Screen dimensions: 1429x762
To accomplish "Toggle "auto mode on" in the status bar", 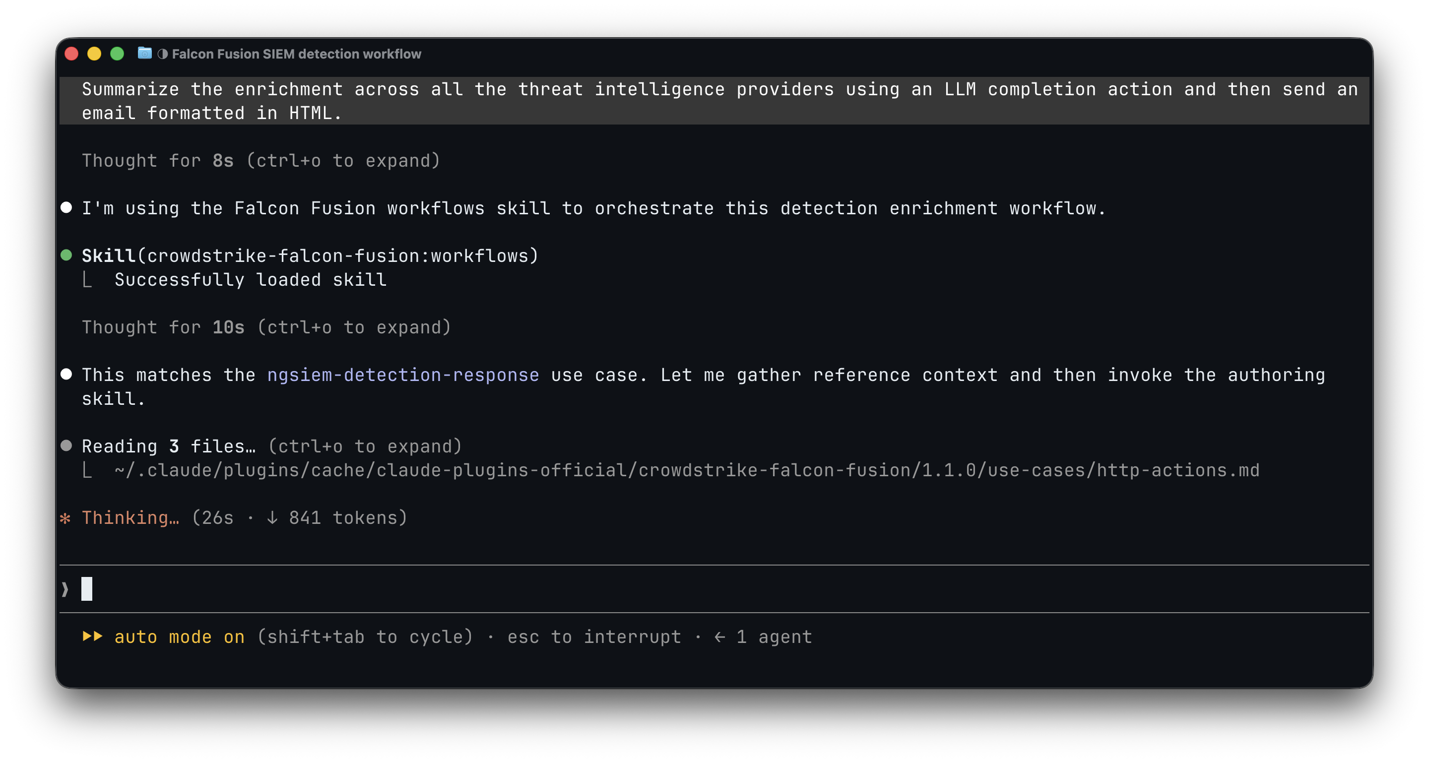I will click(x=179, y=636).
